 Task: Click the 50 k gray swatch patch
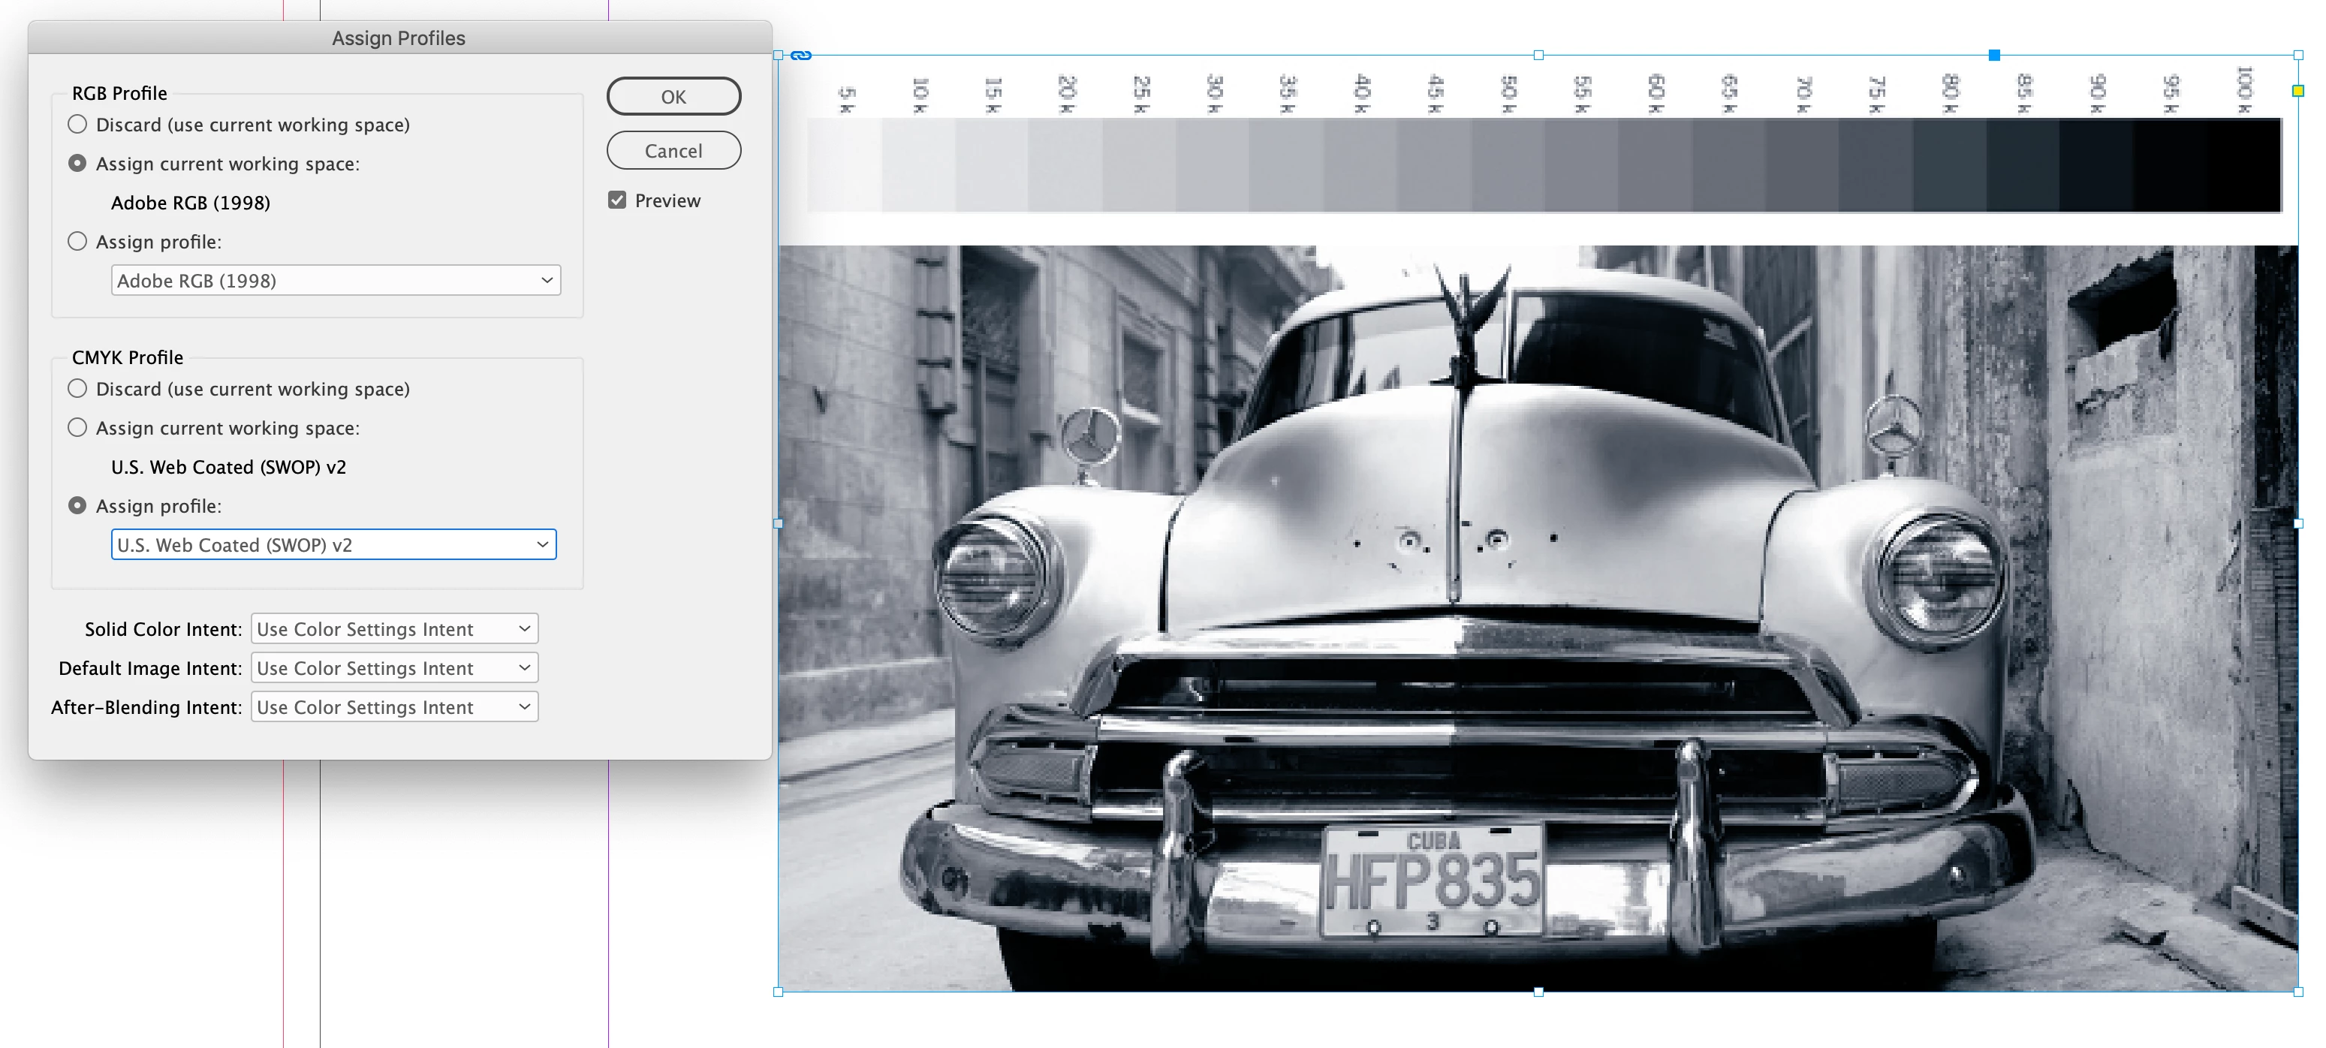pos(1508,165)
